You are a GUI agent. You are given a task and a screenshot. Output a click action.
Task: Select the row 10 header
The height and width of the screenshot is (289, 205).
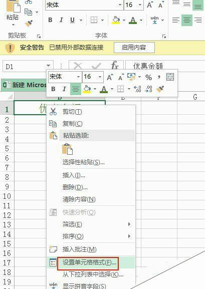point(7,196)
